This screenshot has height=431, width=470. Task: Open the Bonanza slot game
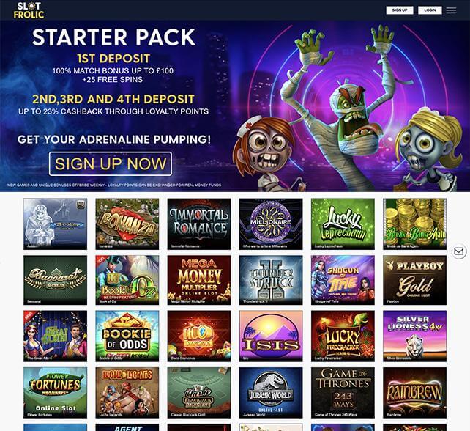(127, 224)
